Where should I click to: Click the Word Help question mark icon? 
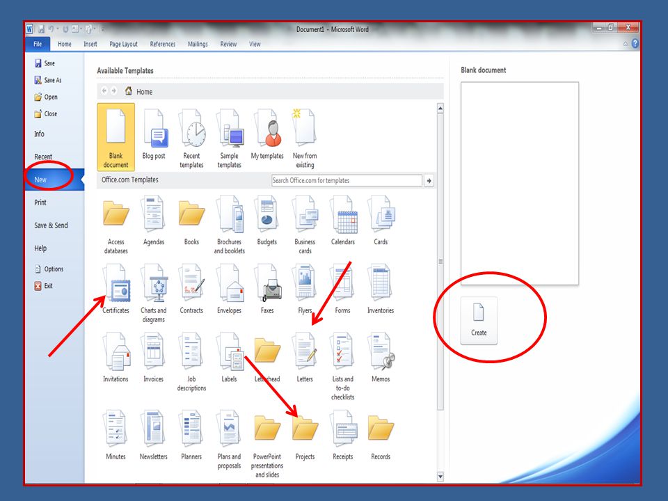pyautogui.click(x=635, y=43)
